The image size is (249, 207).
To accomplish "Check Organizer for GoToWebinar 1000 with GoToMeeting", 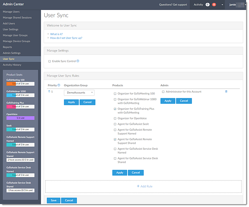I will (115, 100).
